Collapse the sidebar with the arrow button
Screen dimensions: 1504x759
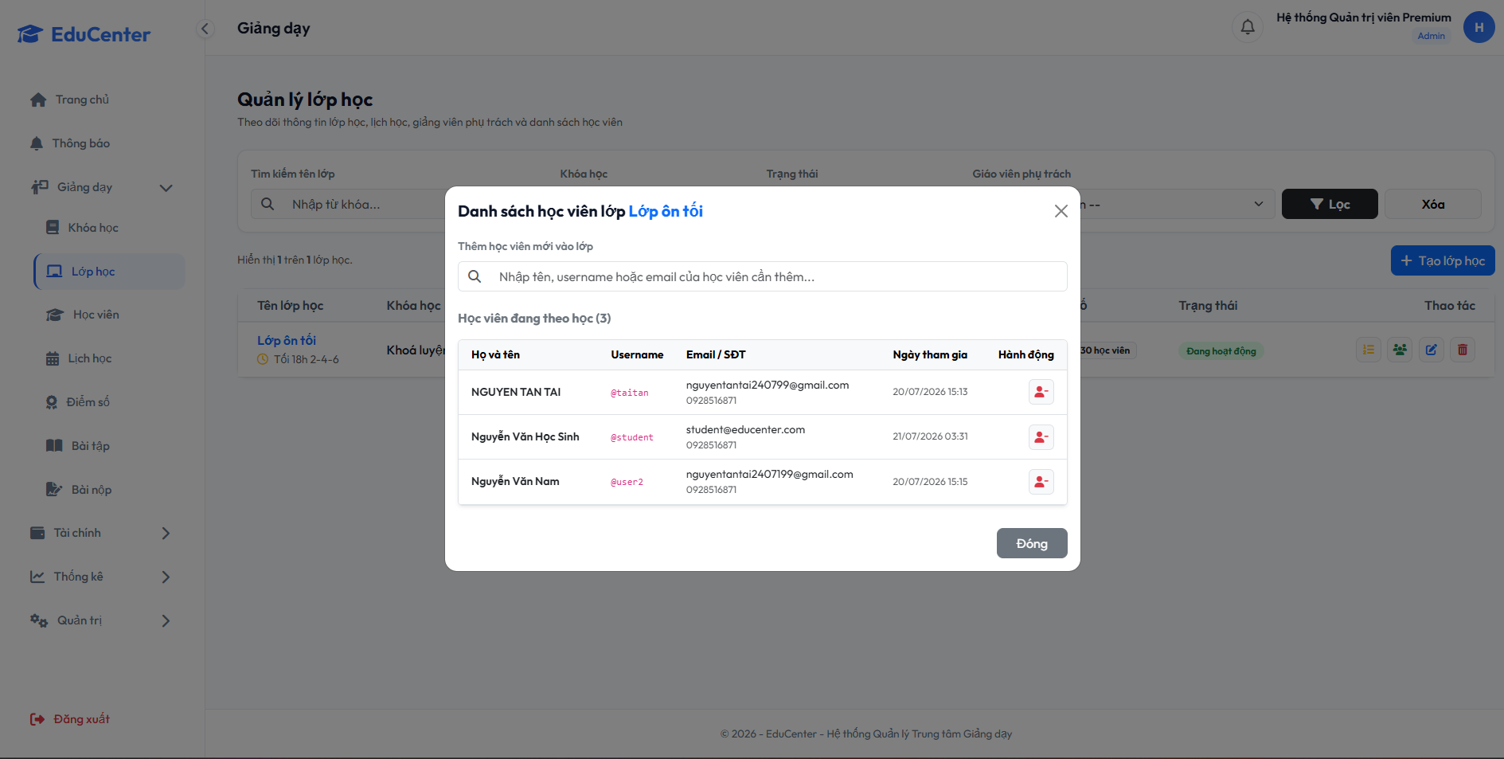pyautogui.click(x=205, y=29)
